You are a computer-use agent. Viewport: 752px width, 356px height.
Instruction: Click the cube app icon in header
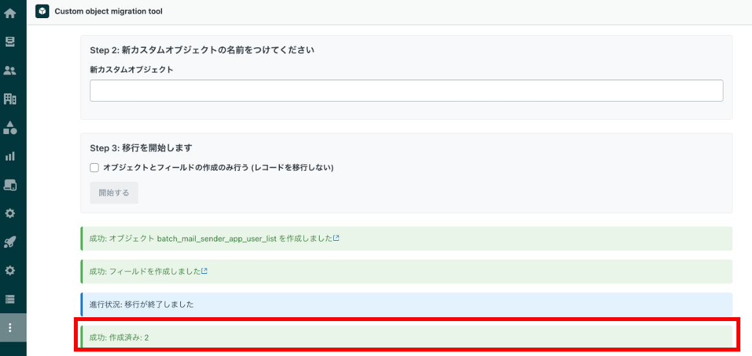[x=42, y=11]
